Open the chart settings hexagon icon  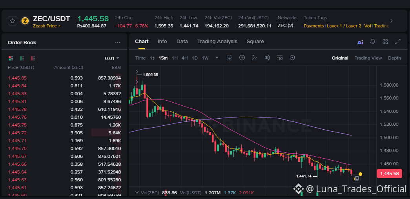click(x=292, y=58)
